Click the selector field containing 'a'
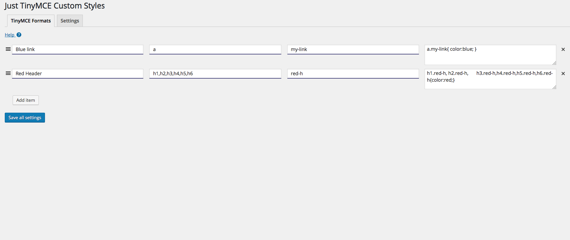The width and height of the screenshot is (570, 240). coord(215,49)
